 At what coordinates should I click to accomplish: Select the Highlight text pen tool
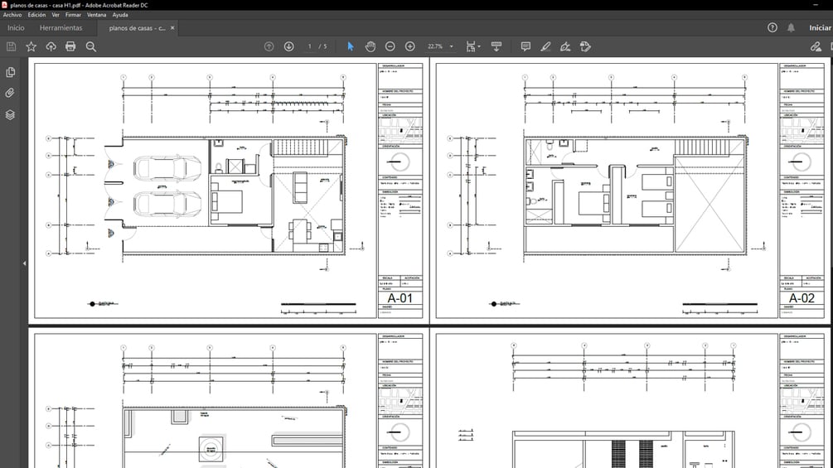tap(545, 46)
